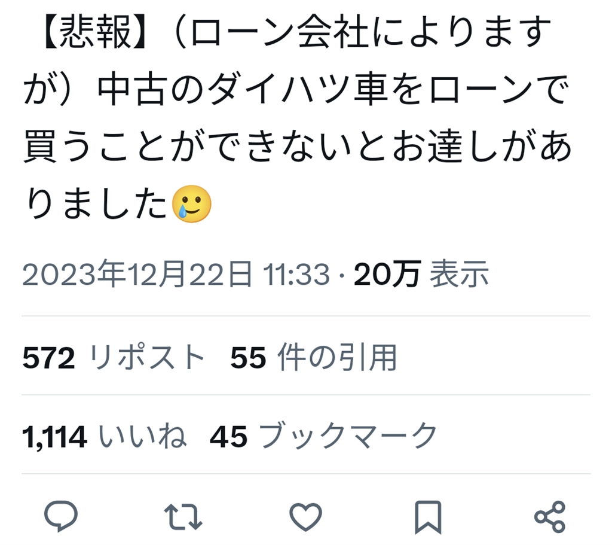
Task: Click the 45 bookmark number
Action: point(228,437)
